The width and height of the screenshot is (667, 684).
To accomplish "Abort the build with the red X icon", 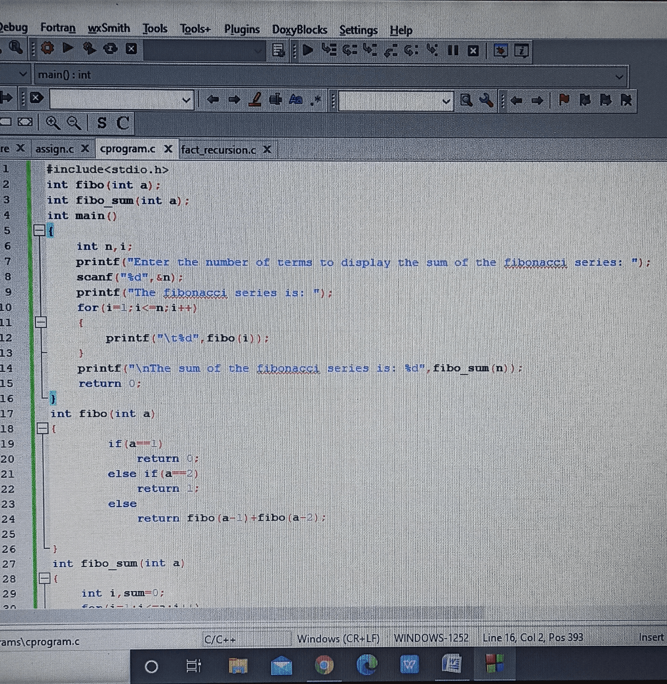I will coord(131,50).
